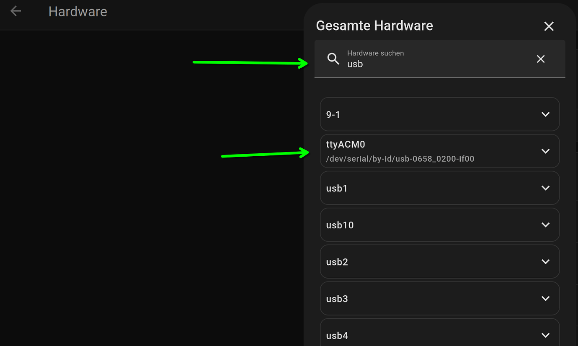Open the usb2 hardware entry label
This screenshot has width=578, height=346.
(337, 262)
